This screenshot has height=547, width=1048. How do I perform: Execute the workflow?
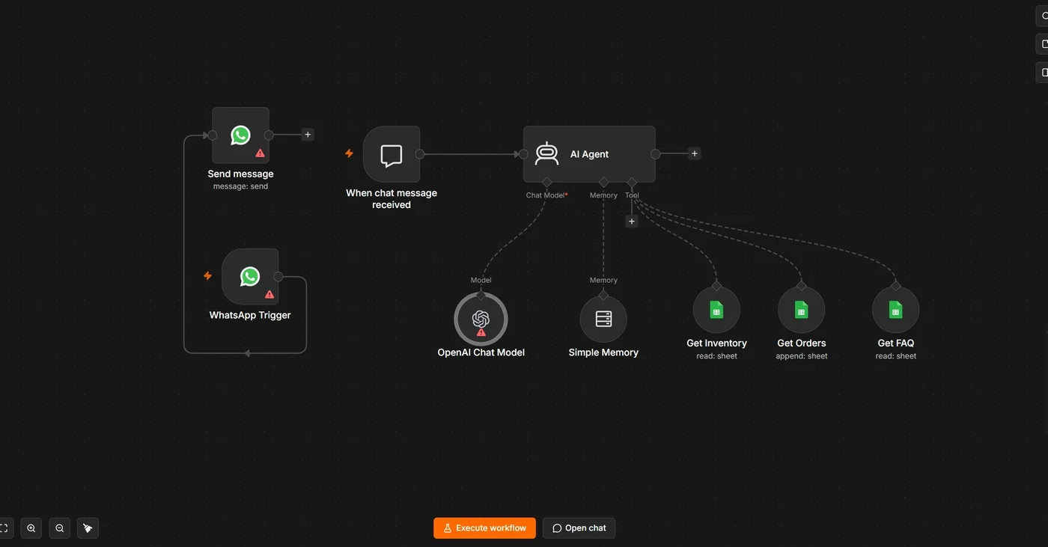click(485, 528)
